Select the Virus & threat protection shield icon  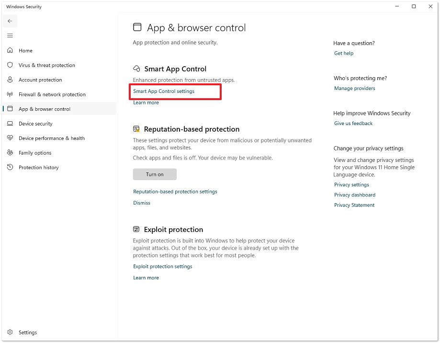coord(10,65)
